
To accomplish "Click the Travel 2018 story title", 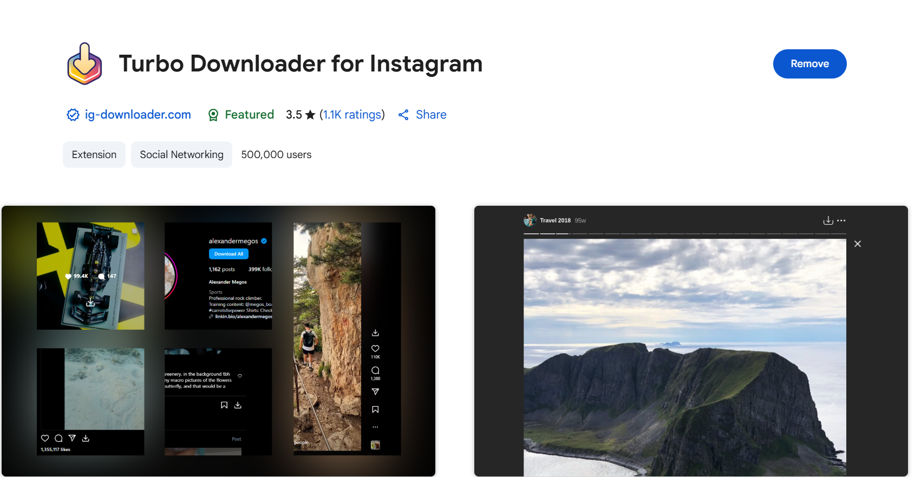I will pos(555,220).
